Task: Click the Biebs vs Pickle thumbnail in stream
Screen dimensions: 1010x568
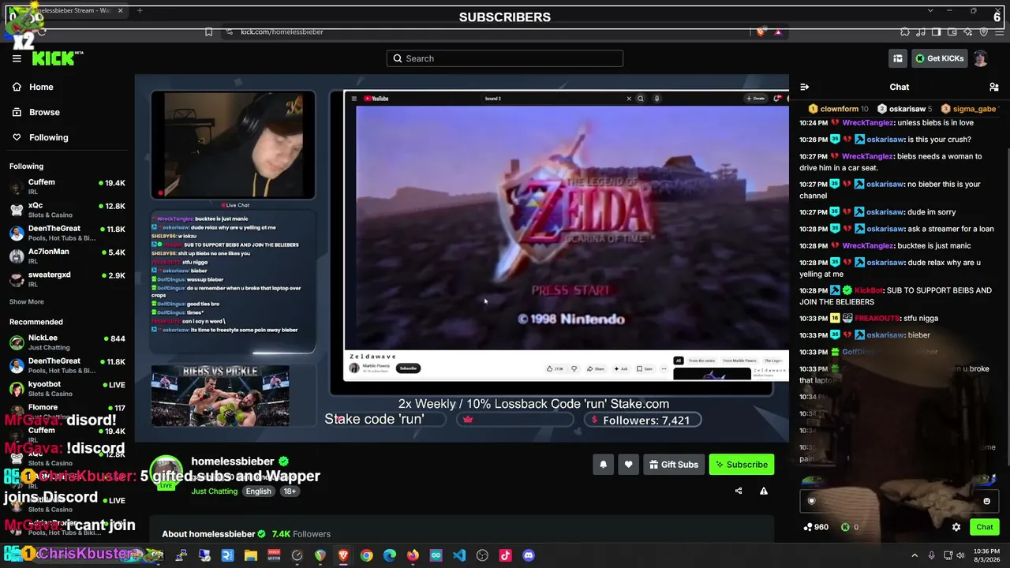Action: tap(220, 396)
